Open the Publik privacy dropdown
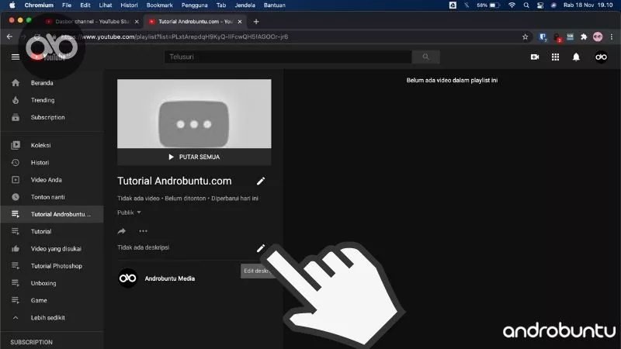Image resolution: width=621 pixels, height=349 pixels. coord(129,213)
